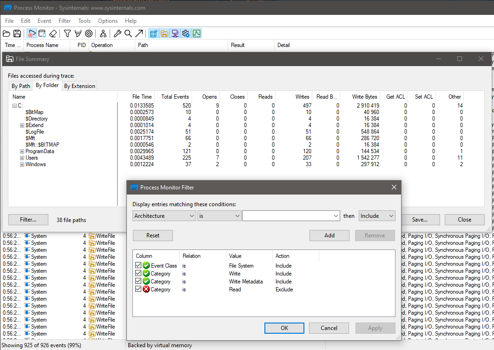The height and width of the screenshot is (350, 494).
Task: Expand the Windows folder node
Action: [x=22, y=164]
